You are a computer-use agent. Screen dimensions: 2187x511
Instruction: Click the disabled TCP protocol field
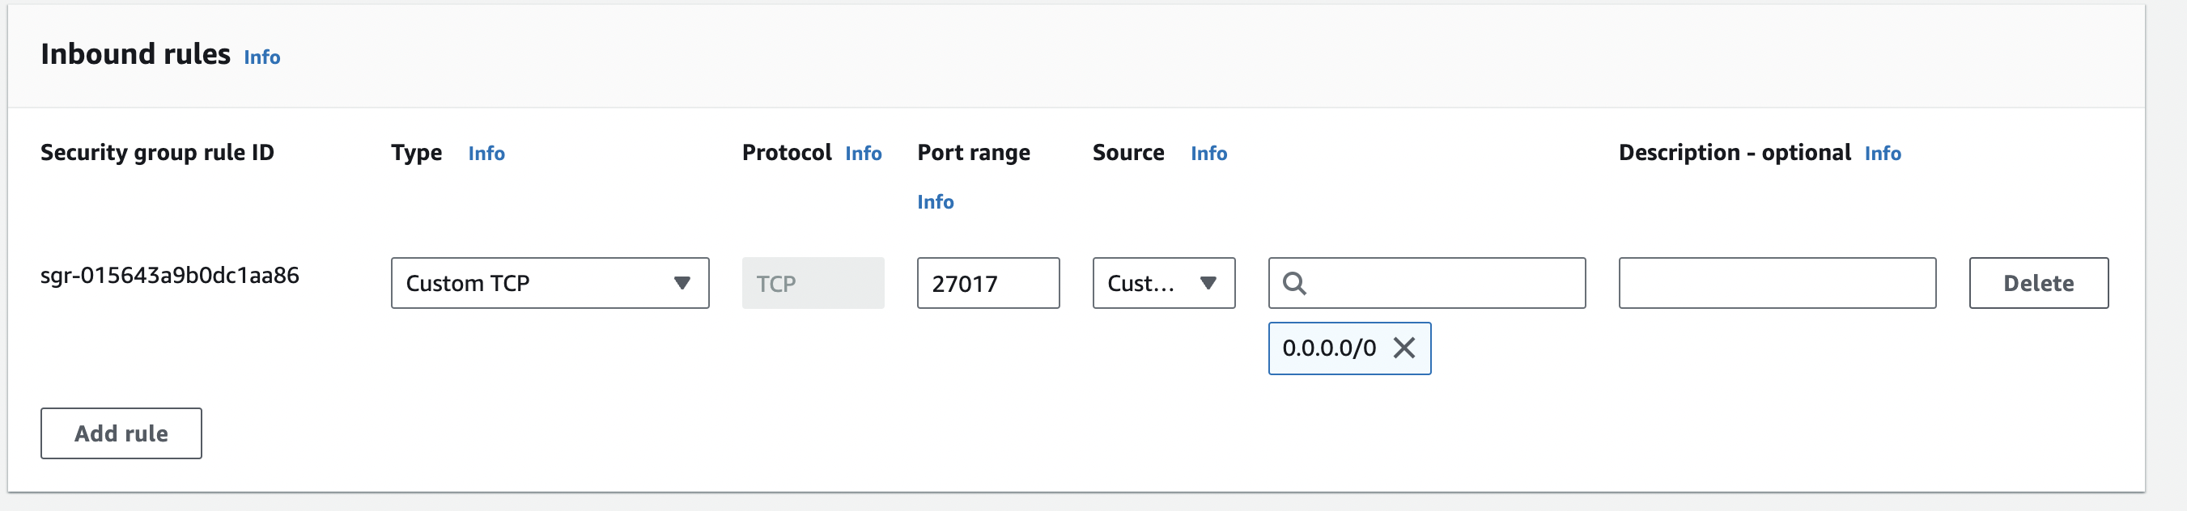(x=813, y=283)
